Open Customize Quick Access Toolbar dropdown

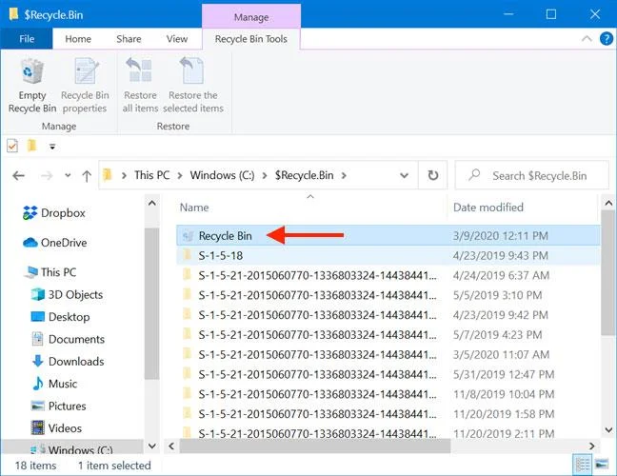(52, 147)
